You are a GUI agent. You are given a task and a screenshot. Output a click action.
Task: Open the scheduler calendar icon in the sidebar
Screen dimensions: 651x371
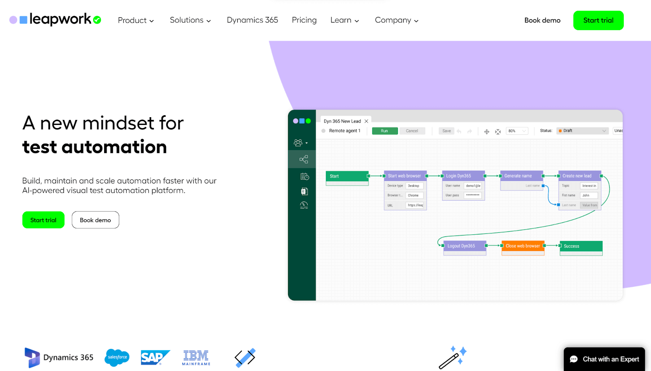[304, 176]
